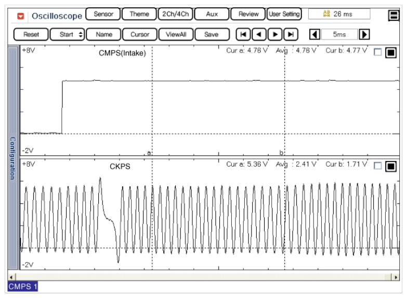Tick the CMPS(Intake) channel checkbox

(378, 52)
